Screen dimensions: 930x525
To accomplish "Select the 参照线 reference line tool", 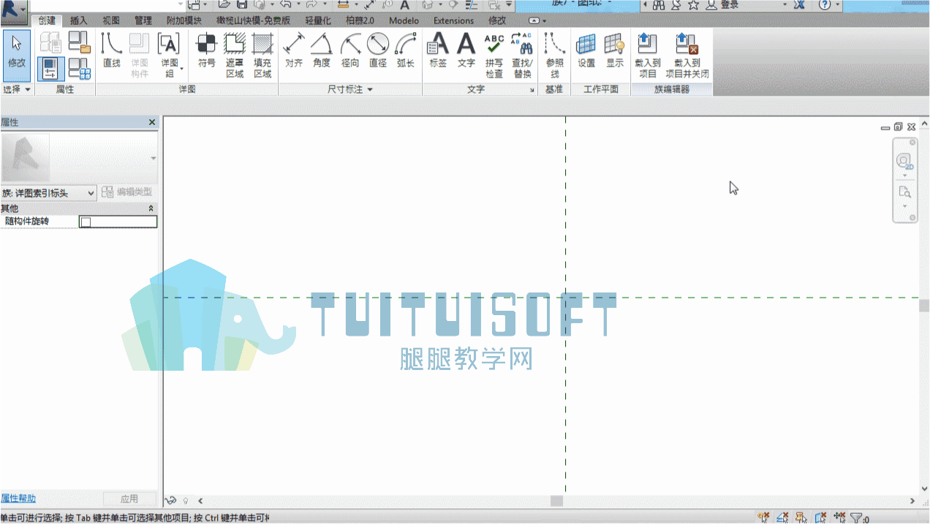I will [x=555, y=56].
